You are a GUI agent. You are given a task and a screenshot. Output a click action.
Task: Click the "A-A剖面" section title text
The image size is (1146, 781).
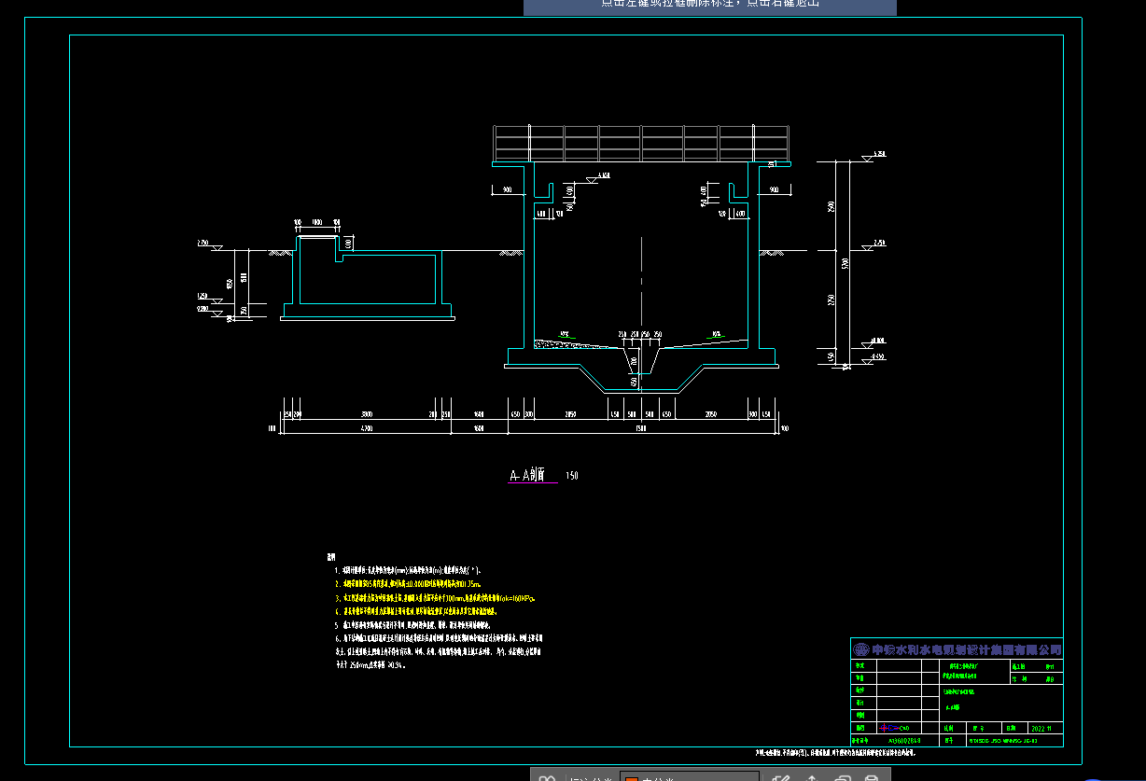tap(528, 476)
